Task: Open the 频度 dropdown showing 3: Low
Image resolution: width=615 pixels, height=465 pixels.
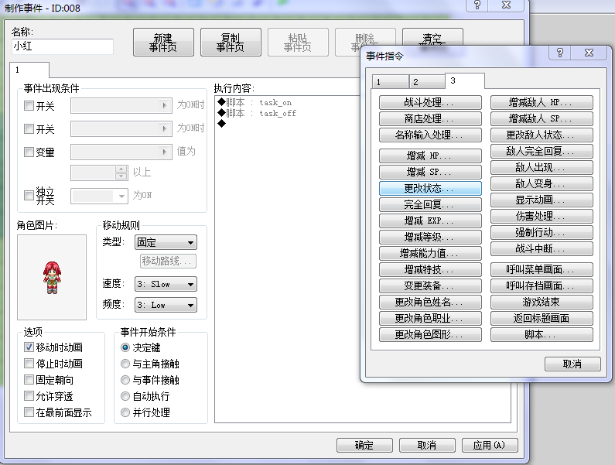Action: pyautogui.click(x=166, y=305)
